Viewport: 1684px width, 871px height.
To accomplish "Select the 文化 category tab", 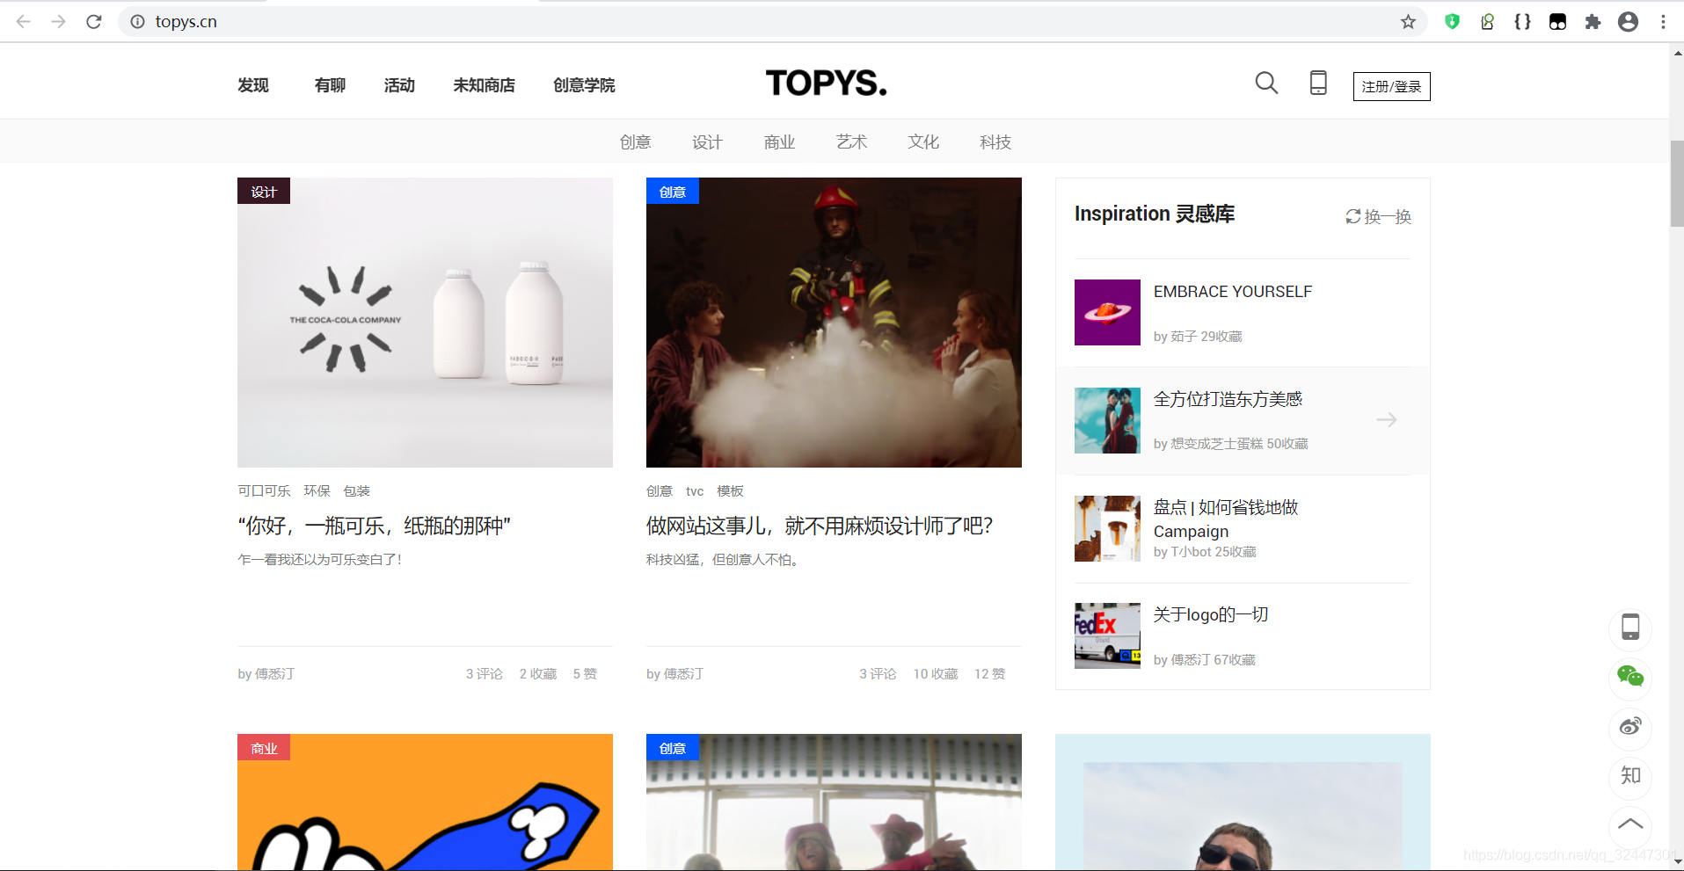I will tap(923, 142).
